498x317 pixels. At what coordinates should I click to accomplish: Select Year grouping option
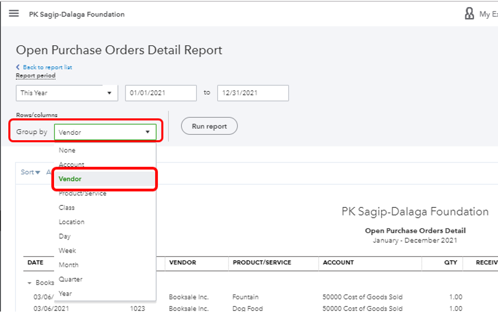105,294
